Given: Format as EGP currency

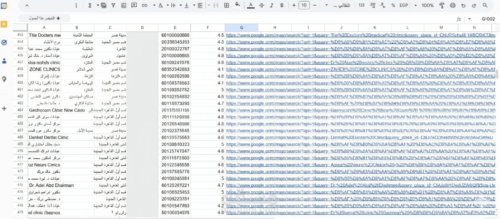Looking at the screenshot, I should (x=404, y=6).
